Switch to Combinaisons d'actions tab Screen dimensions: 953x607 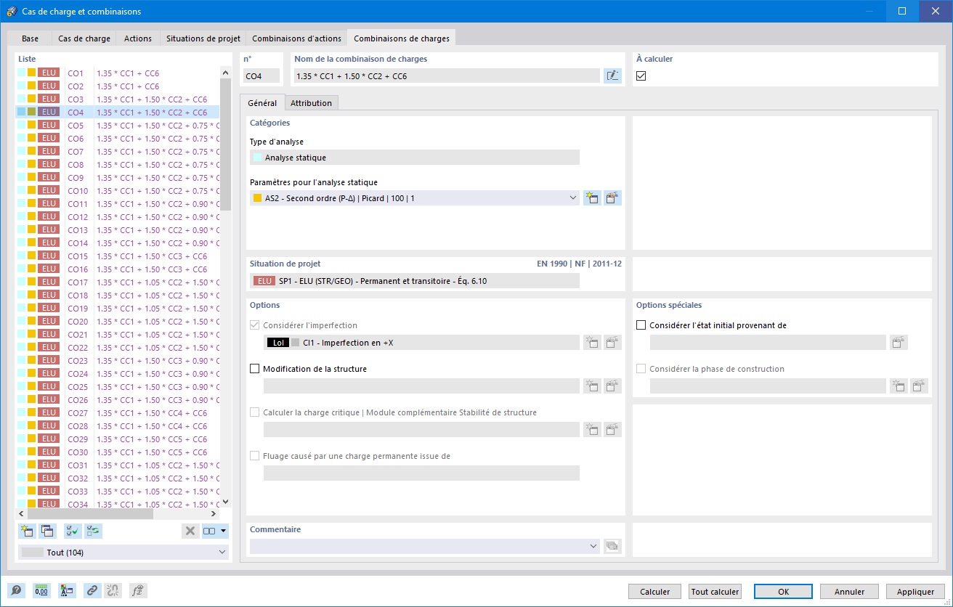pos(296,38)
